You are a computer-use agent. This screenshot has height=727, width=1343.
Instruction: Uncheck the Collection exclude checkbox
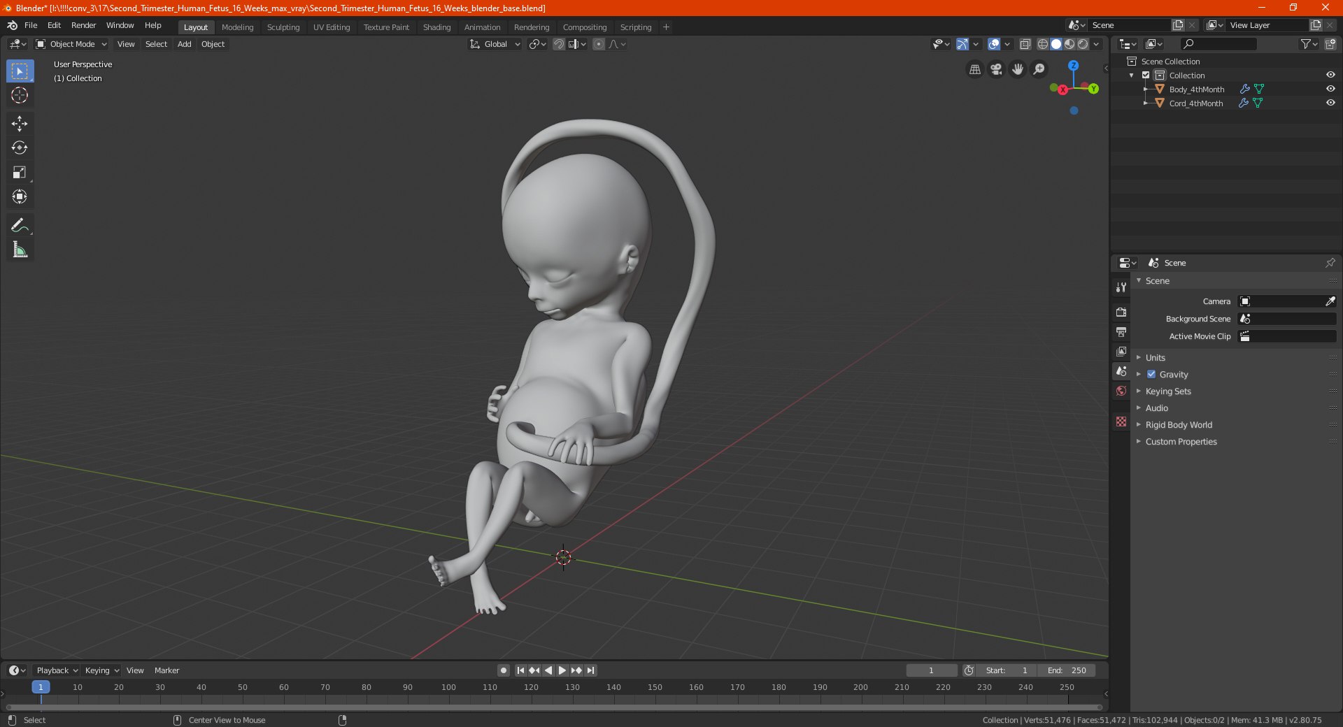pos(1146,75)
